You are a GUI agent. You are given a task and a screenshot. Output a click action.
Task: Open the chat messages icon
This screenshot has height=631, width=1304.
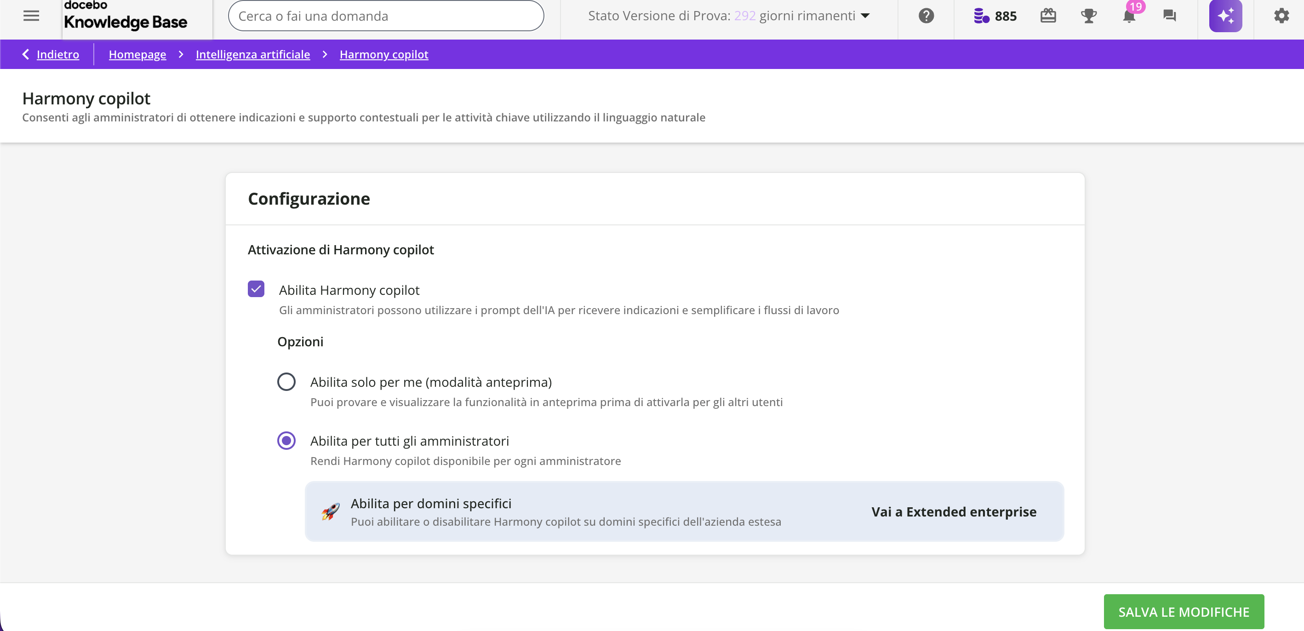pyautogui.click(x=1169, y=16)
